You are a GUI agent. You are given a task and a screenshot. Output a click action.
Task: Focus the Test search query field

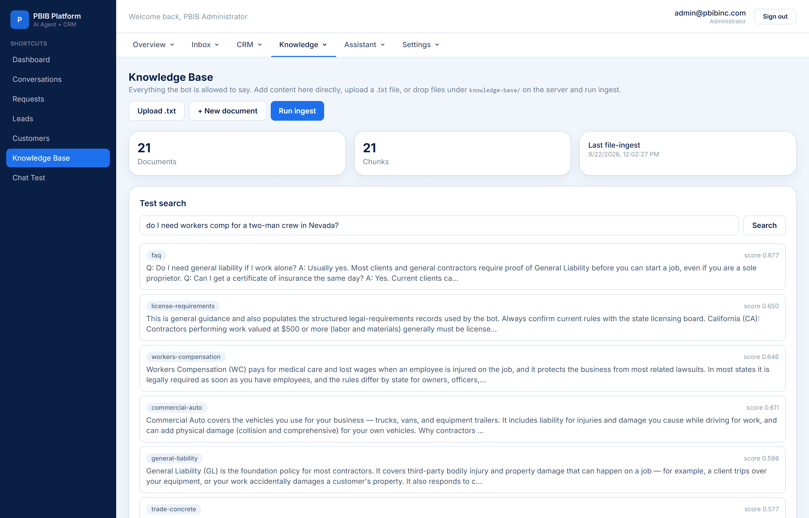439,225
